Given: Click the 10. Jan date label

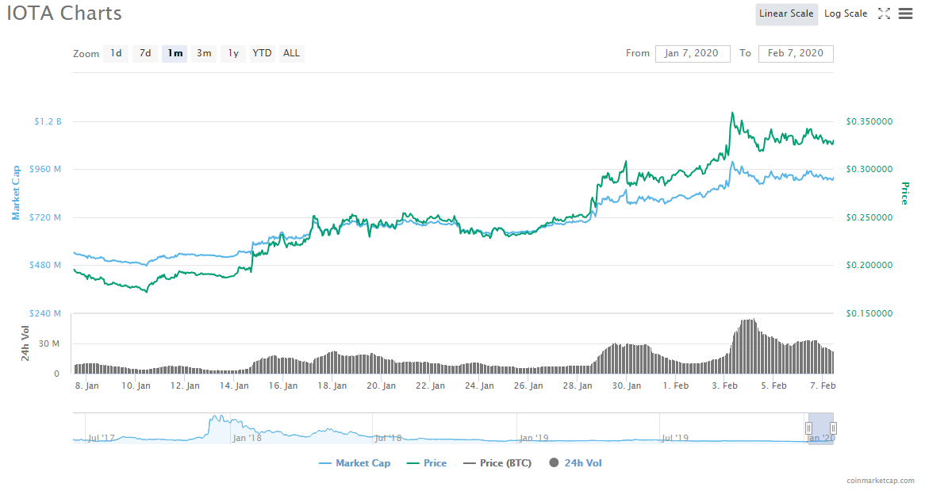Looking at the screenshot, I should [x=136, y=386].
